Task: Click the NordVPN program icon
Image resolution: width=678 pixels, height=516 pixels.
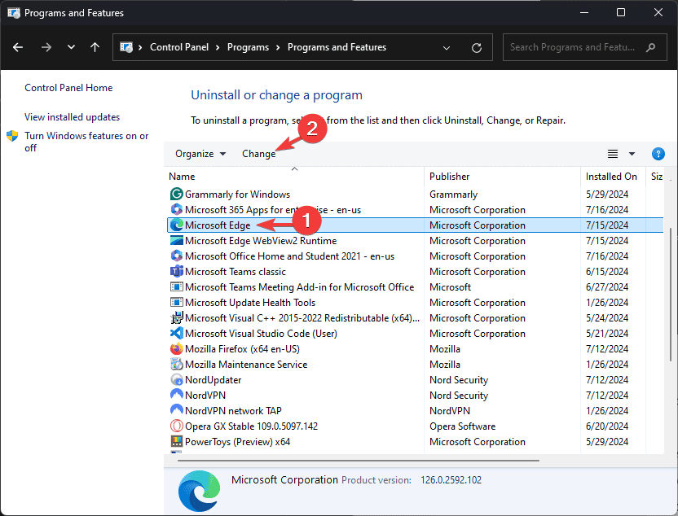Action: click(x=176, y=395)
